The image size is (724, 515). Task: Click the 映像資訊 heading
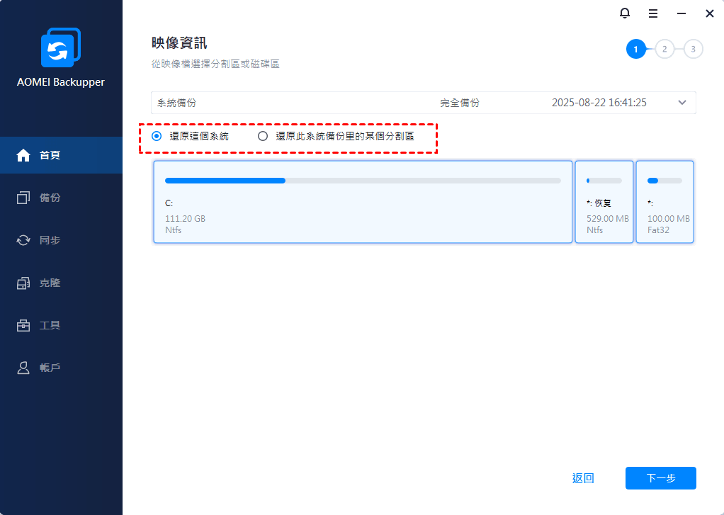(x=179, y=43)
